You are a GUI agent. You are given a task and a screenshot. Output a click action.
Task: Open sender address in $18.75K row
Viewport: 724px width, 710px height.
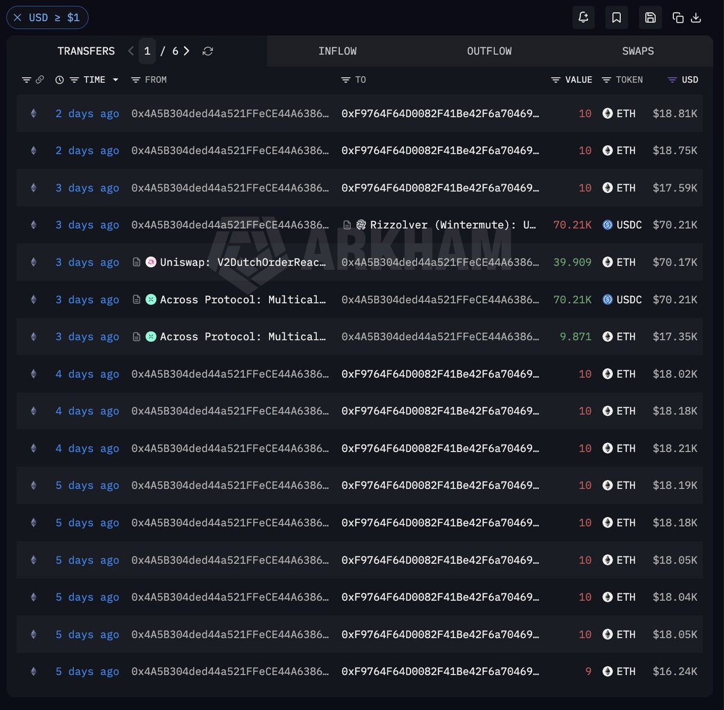[230, 151]
